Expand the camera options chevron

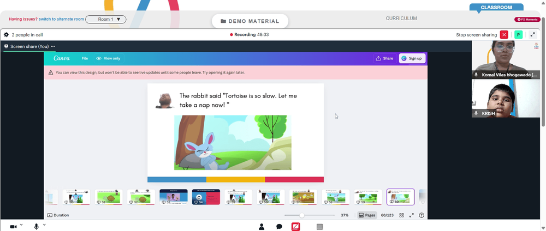point(21,225)
